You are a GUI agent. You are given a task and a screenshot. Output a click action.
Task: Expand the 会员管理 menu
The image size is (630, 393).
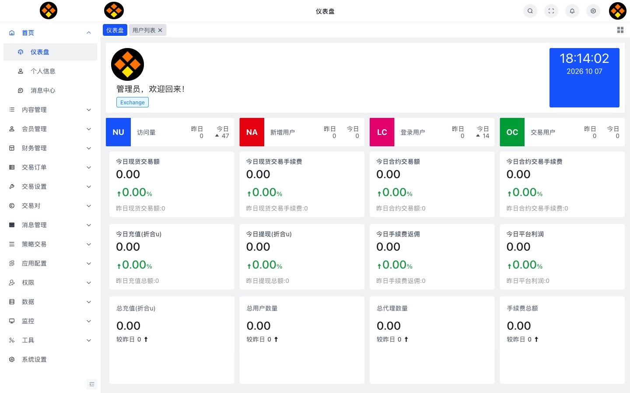click(x=50, y=129)
